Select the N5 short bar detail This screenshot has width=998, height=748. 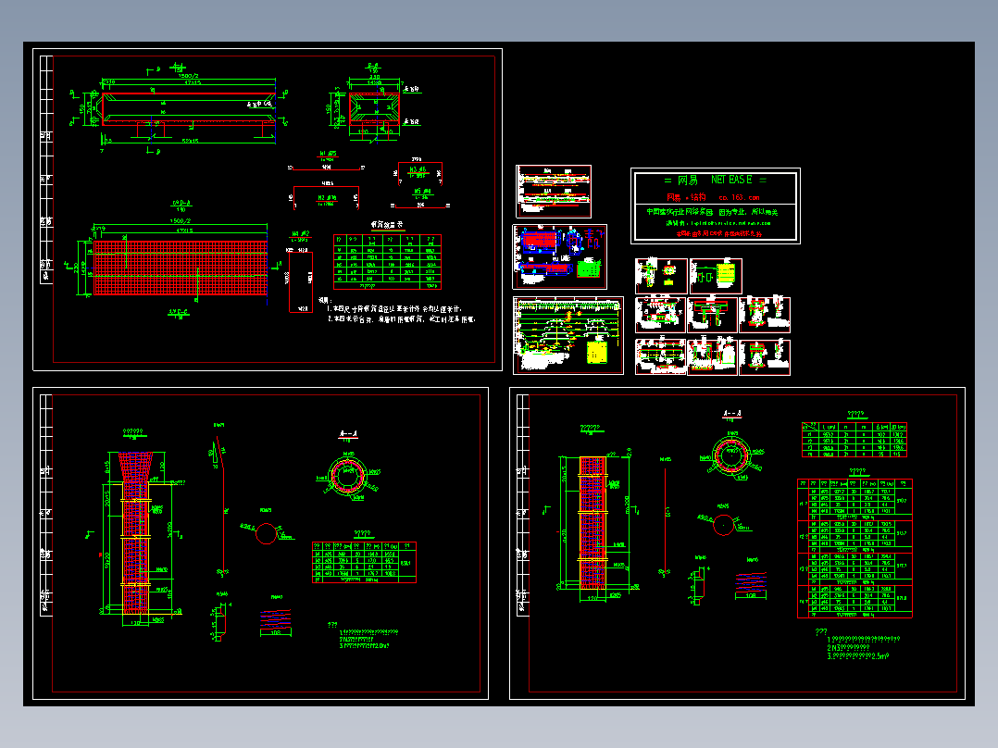pos(420,199)
